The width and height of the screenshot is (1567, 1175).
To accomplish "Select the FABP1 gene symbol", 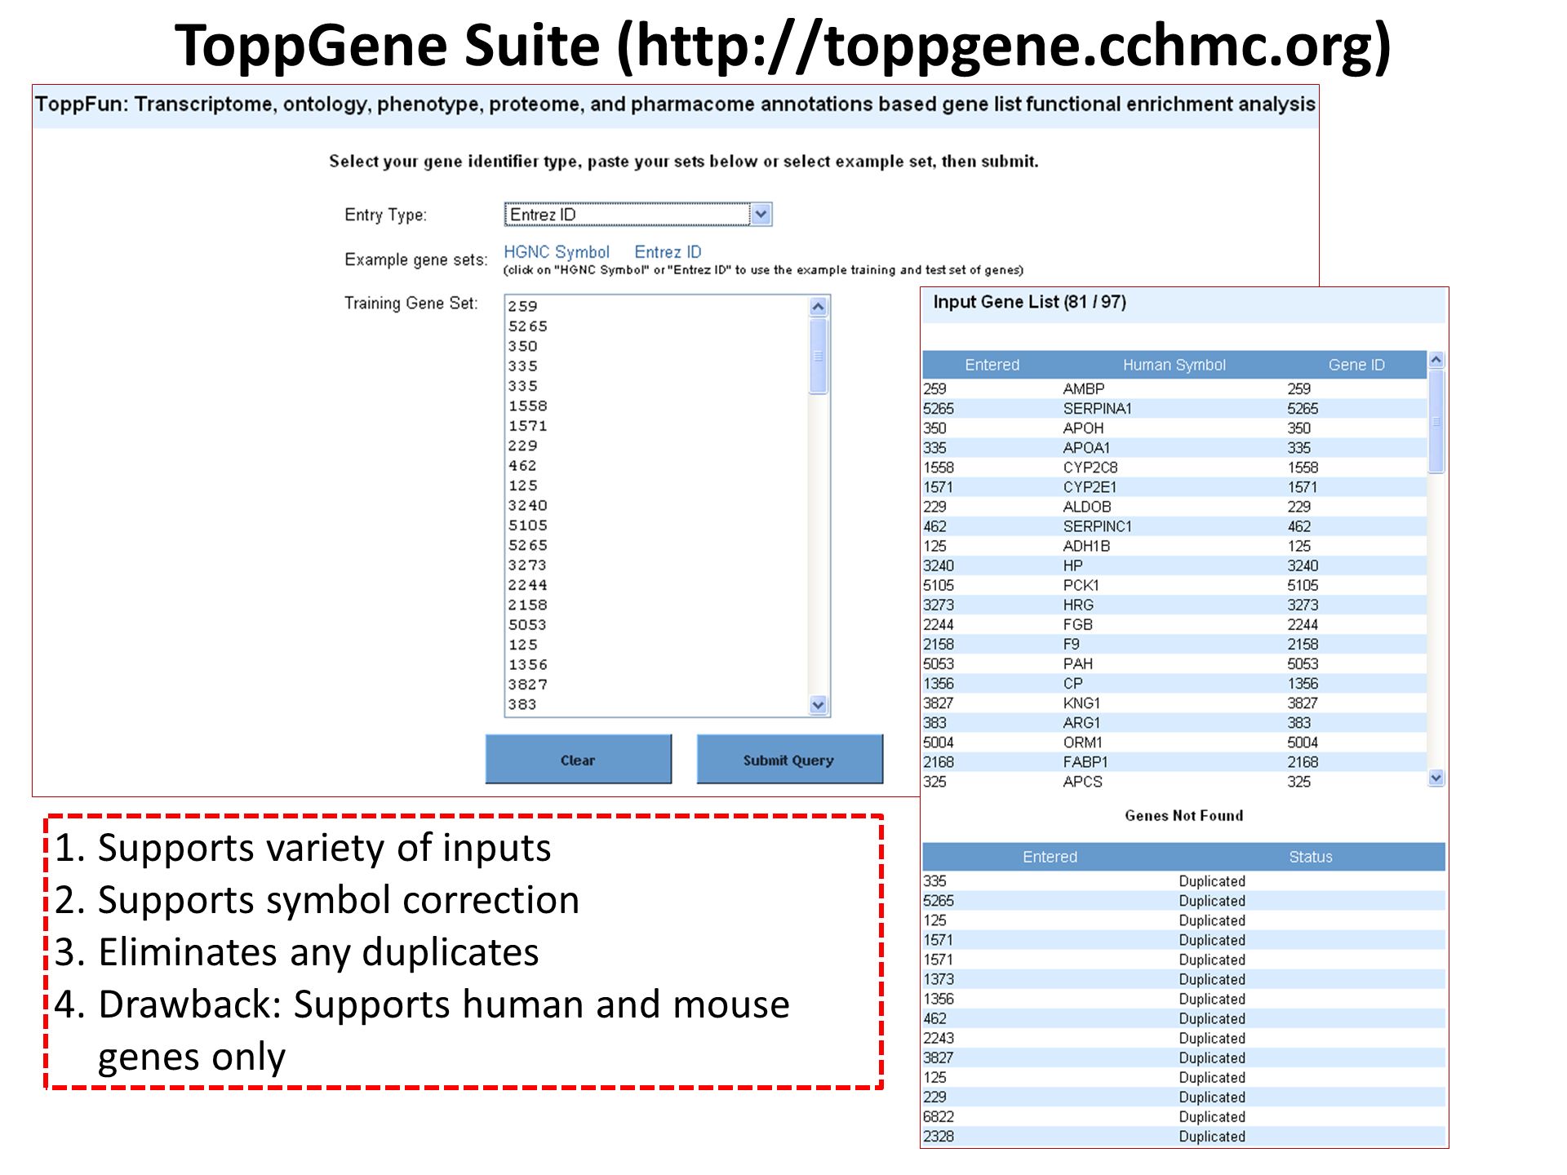I will click(1085, 762).
